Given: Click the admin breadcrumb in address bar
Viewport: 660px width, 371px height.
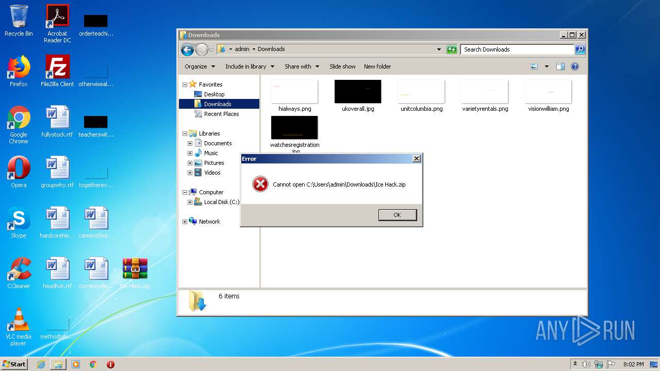Looking at the screenshot, I should pyautogui.click(x=242, y=49).
